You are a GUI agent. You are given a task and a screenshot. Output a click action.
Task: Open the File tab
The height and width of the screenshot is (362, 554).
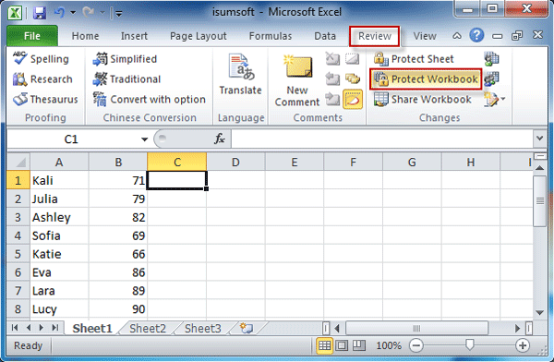click(32, 36)
